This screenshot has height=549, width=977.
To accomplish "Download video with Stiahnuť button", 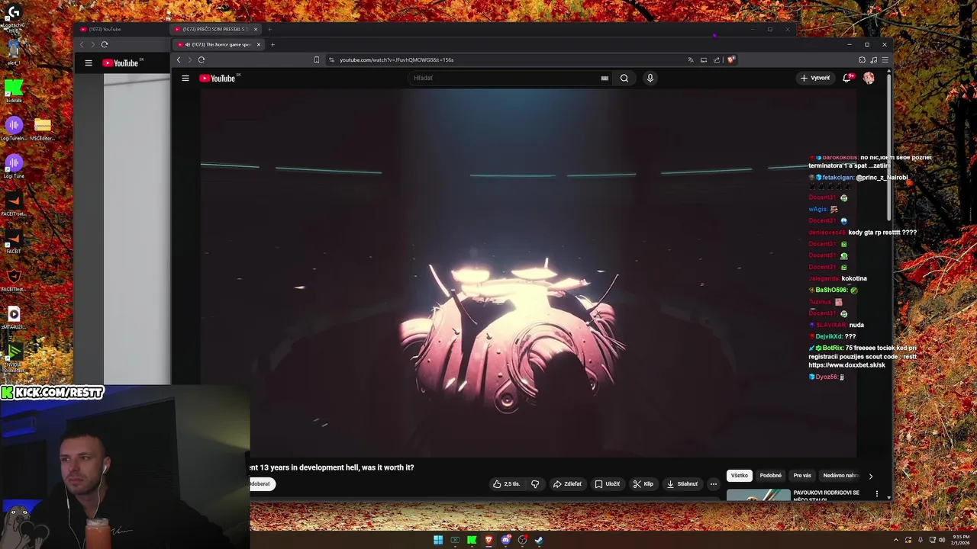I will click(682, 483).
